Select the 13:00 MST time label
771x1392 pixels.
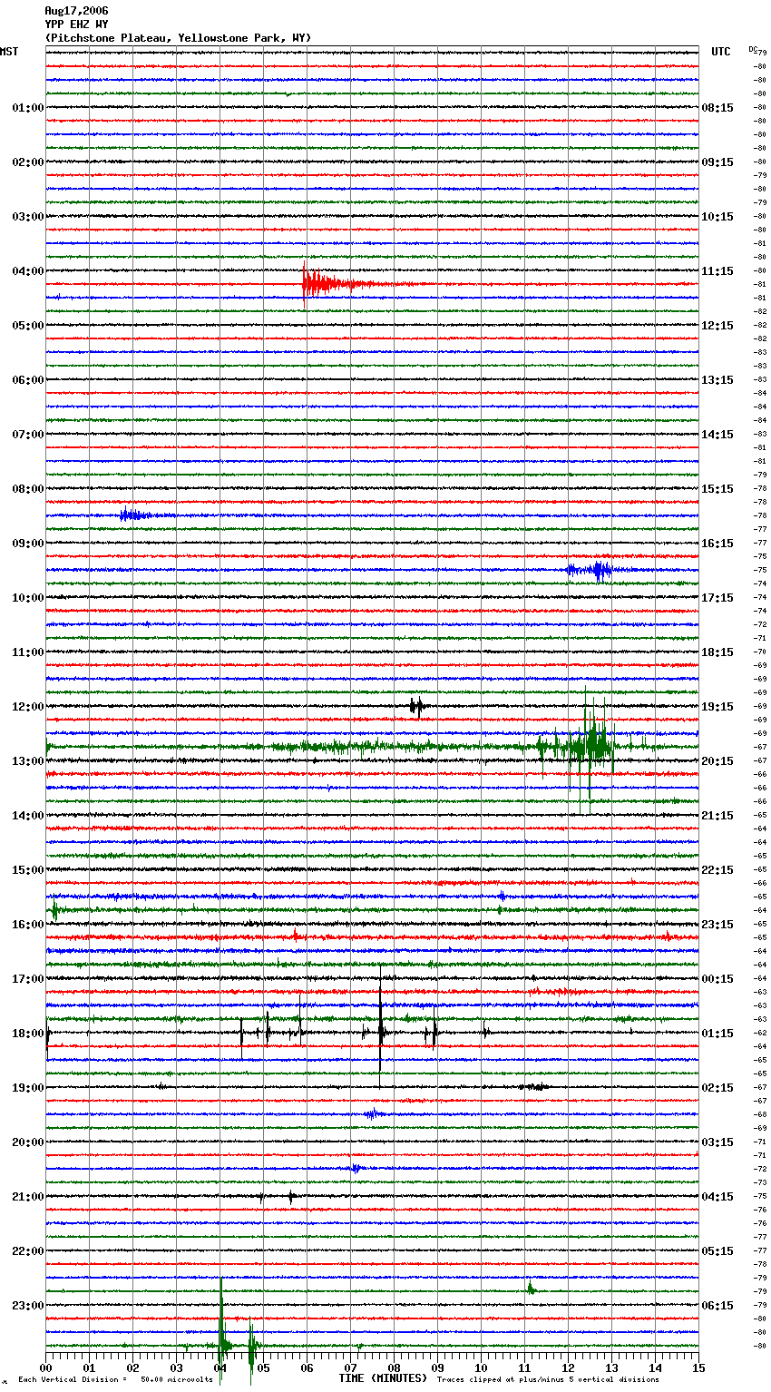(28, 761)
